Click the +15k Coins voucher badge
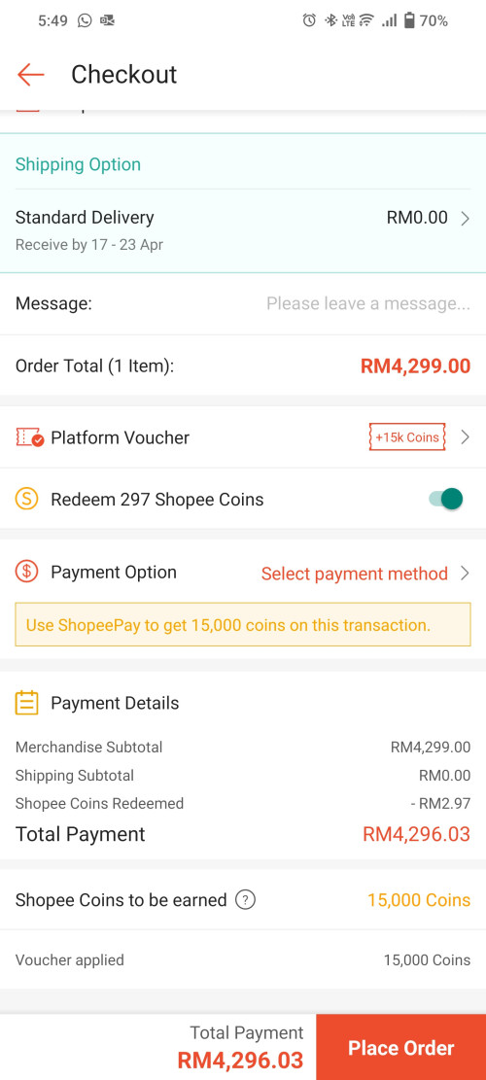Screen dimensions: 486x1080 (x=407, y=436)
